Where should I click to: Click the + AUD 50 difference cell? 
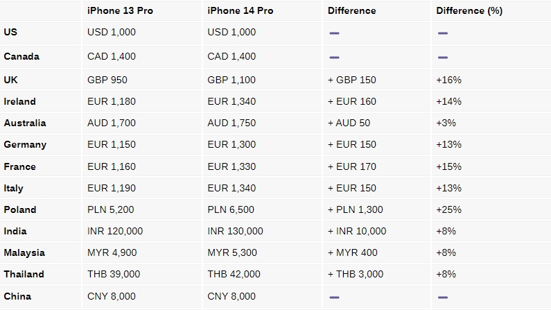tap(349, 123)
